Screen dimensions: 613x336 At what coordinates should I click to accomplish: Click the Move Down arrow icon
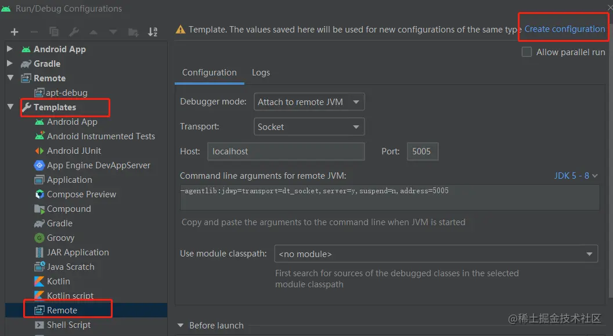pyautogui.click(x=113, y=32)
